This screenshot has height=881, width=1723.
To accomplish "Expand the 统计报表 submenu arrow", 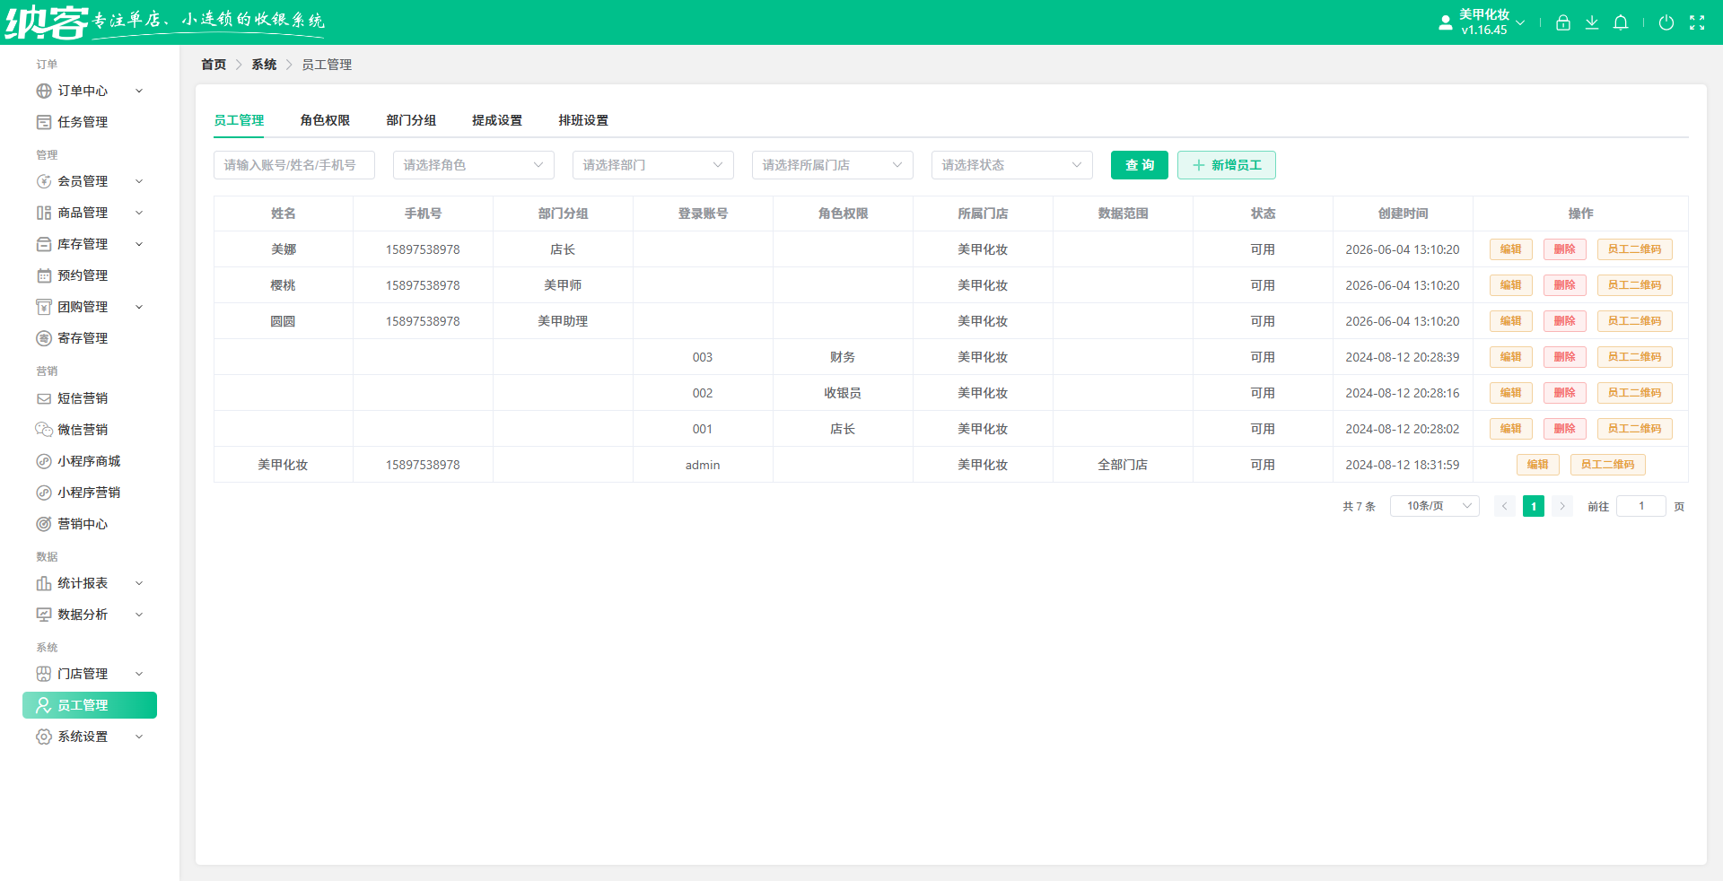I will coord(139,583).
